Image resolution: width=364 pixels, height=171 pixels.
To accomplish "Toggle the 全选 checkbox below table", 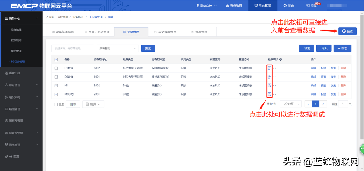I will (x=56, y=104).
